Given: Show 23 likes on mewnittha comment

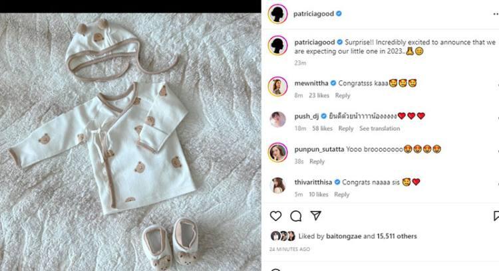Looking at the screenshot, I should [319, 96].
